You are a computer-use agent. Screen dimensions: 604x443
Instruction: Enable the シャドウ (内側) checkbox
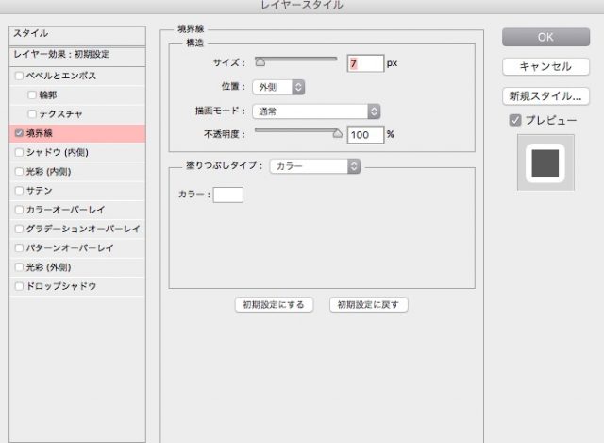(x=19, y=152)
